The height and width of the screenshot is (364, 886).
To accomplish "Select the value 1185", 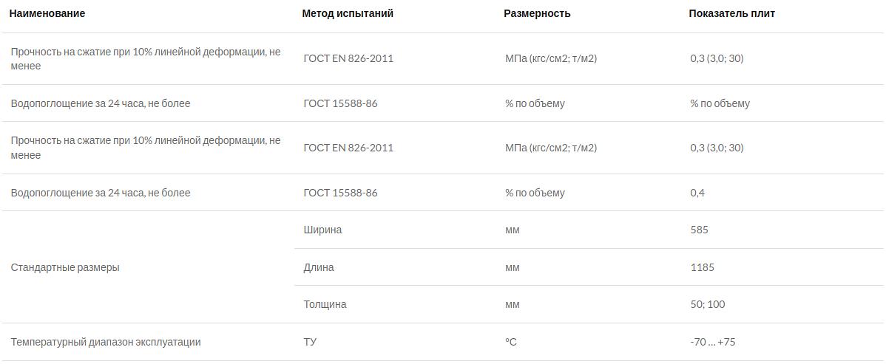I will (702, 267).
